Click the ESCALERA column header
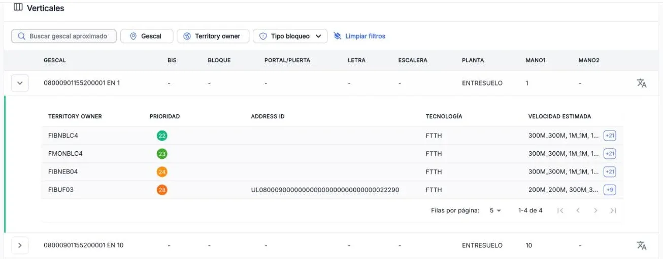This screenshot has width=663, height=259. pos(413,60)
